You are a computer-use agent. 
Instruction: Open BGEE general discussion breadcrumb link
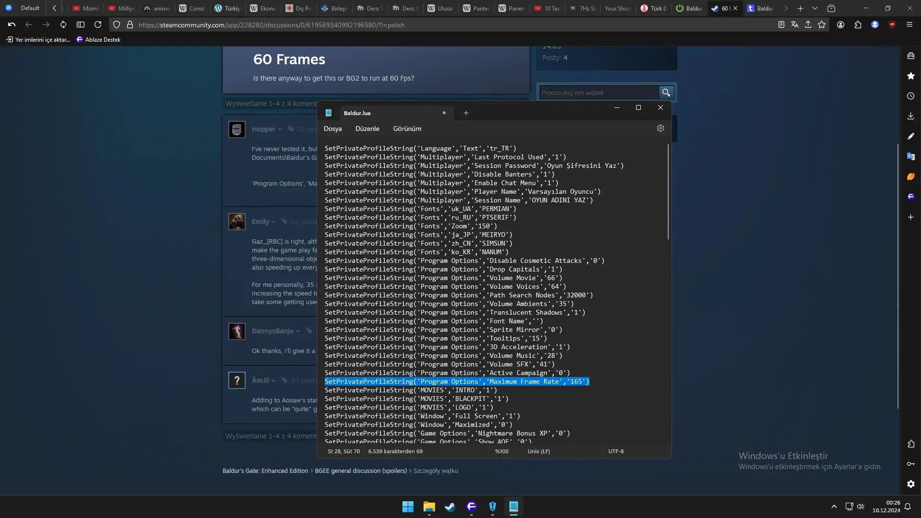361,471
